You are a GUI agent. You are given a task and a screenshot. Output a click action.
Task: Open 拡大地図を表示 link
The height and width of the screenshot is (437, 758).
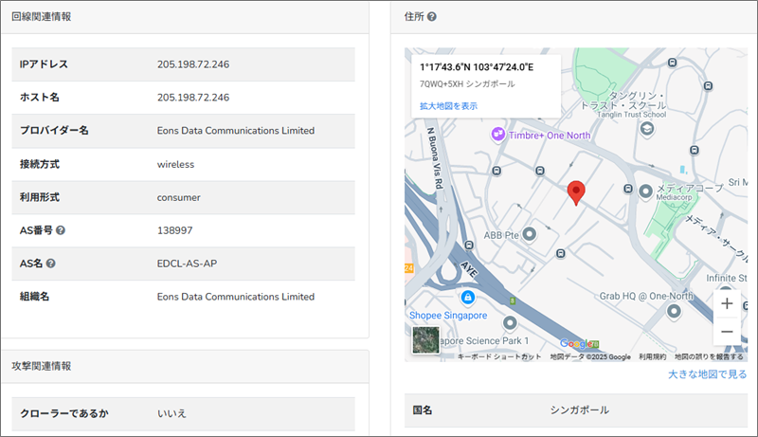448,106
